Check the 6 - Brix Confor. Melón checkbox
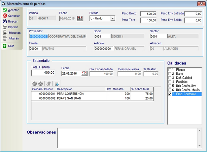 tap(170, 90)
